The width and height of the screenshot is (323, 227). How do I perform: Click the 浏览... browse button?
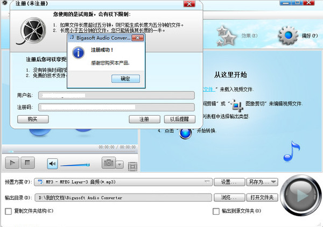click(229, 197)
